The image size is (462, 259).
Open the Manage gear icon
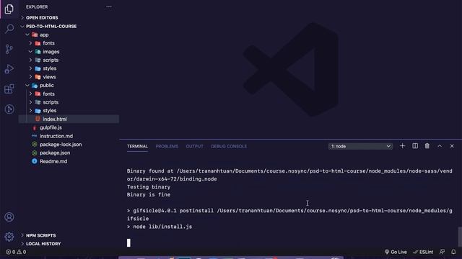click(x=9, y=237)
